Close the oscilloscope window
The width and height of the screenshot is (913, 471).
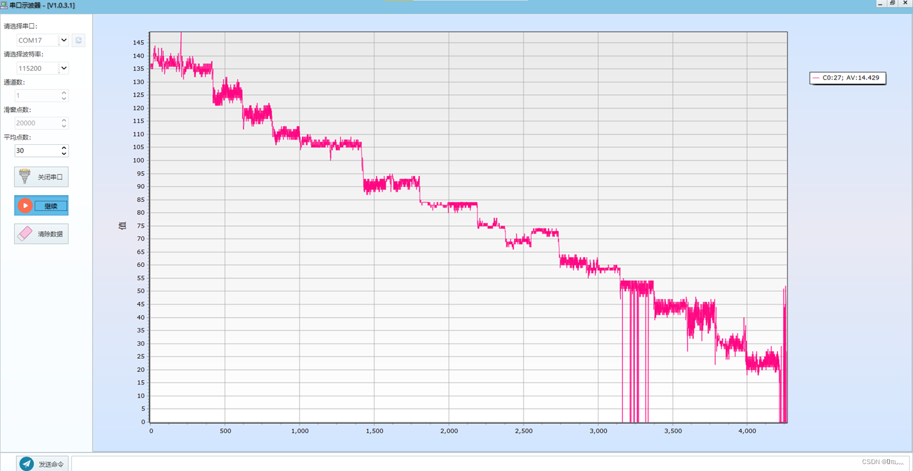tap(904, 3)
